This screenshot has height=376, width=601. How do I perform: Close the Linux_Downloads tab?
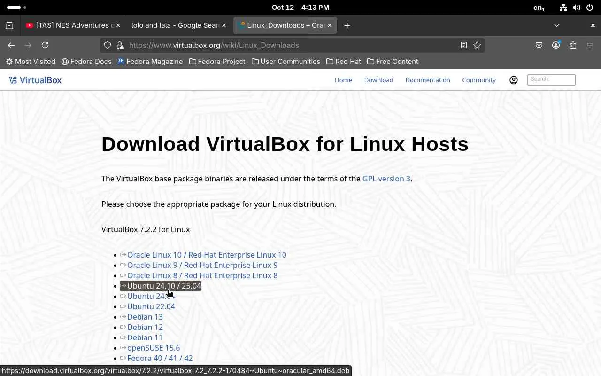330,25
